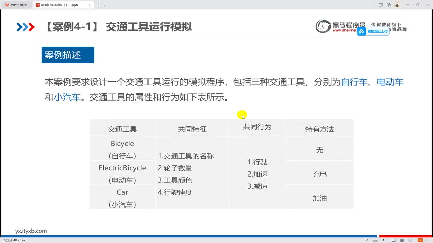Viewport: 433px width, 243px height.
Task: Click the red and blue chevron arrows logo
Action: (25, 27)
